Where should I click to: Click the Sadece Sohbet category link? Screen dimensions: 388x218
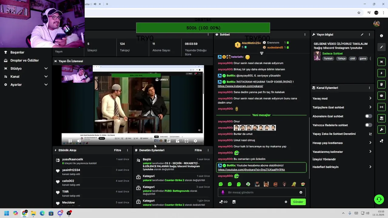pos(333,54)
